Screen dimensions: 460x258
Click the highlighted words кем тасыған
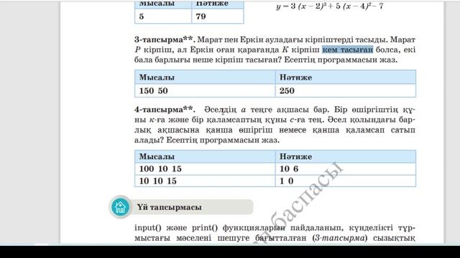348,49
